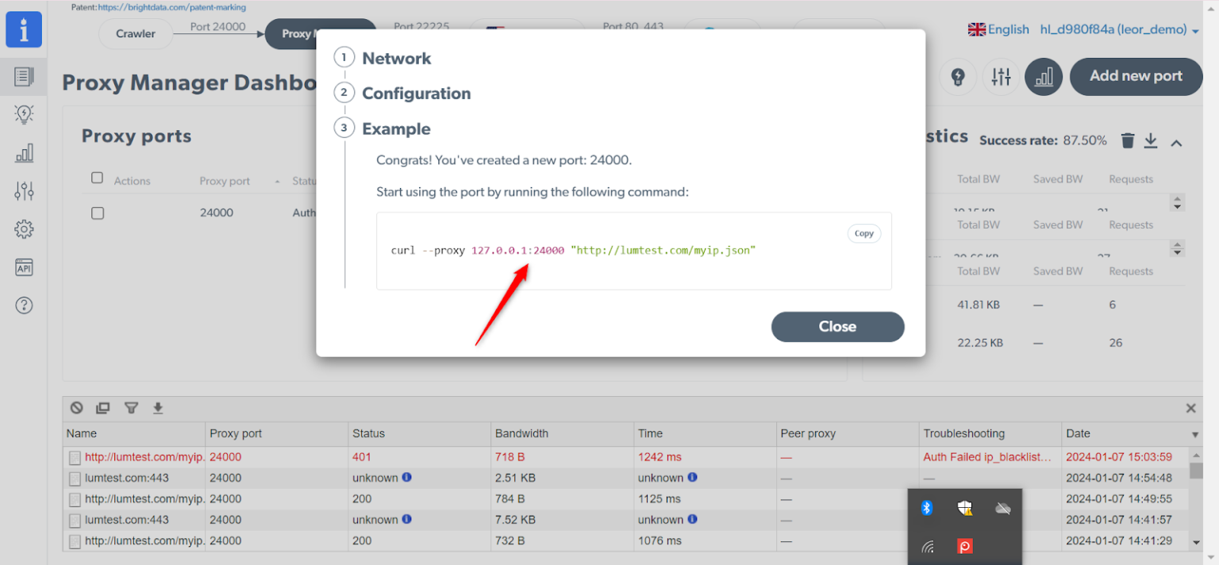Click the help question mark icon
1219x565 pixels.
click(x=24, y=306)
